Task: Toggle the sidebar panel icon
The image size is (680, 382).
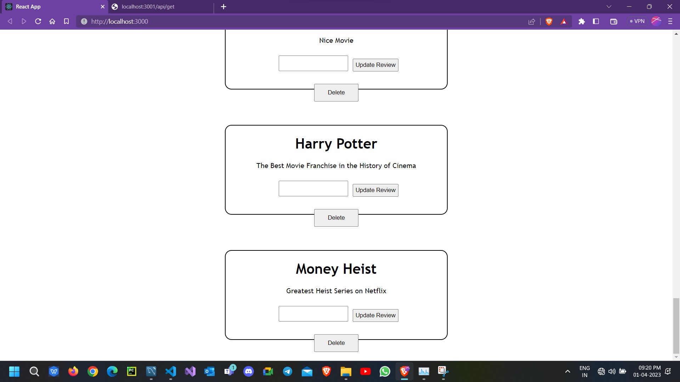Action: 596,21
